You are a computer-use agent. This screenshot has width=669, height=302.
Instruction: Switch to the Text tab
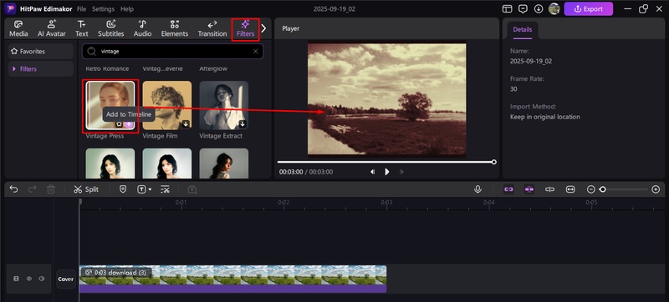pos(81,29)
